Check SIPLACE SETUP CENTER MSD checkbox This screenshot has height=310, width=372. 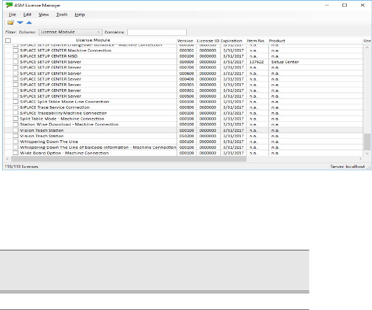point(16,56)
